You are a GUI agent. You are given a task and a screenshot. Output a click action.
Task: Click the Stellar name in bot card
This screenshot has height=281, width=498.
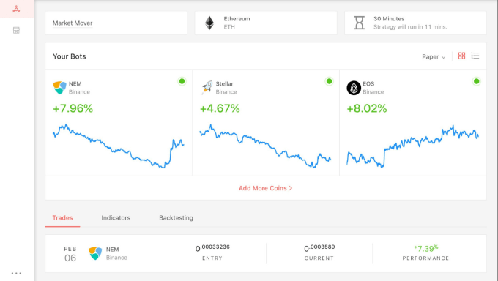(x=225, y=84)
